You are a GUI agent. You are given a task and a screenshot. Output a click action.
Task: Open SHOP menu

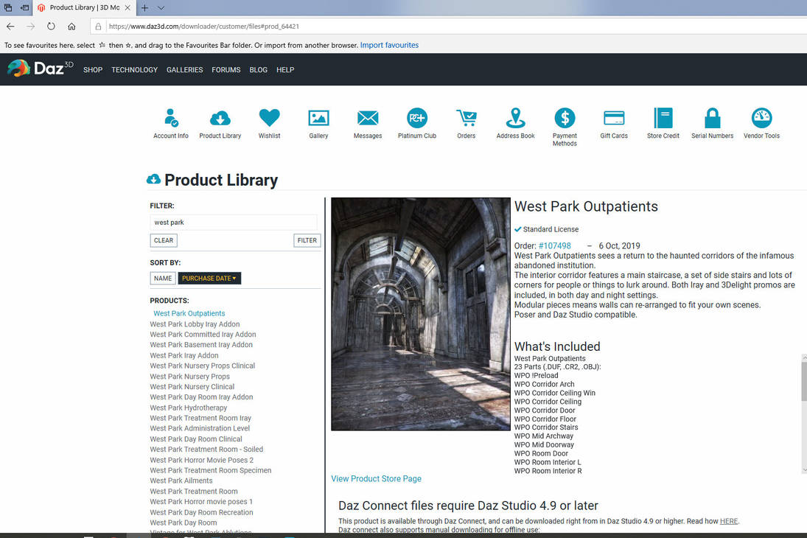coord(93,69)
